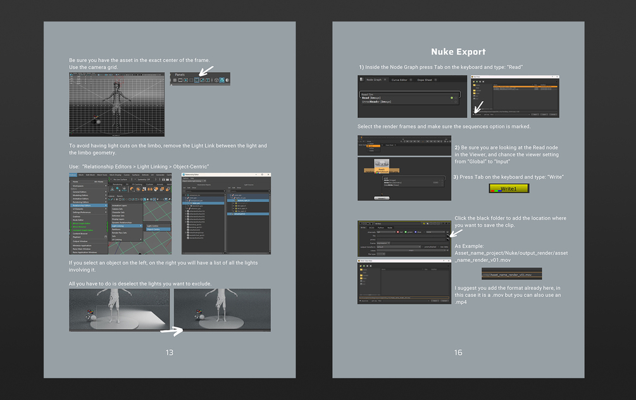Select Write [Image] in the node search list
This screenshot has height=400, width=636.
click(x=414, y=180)
